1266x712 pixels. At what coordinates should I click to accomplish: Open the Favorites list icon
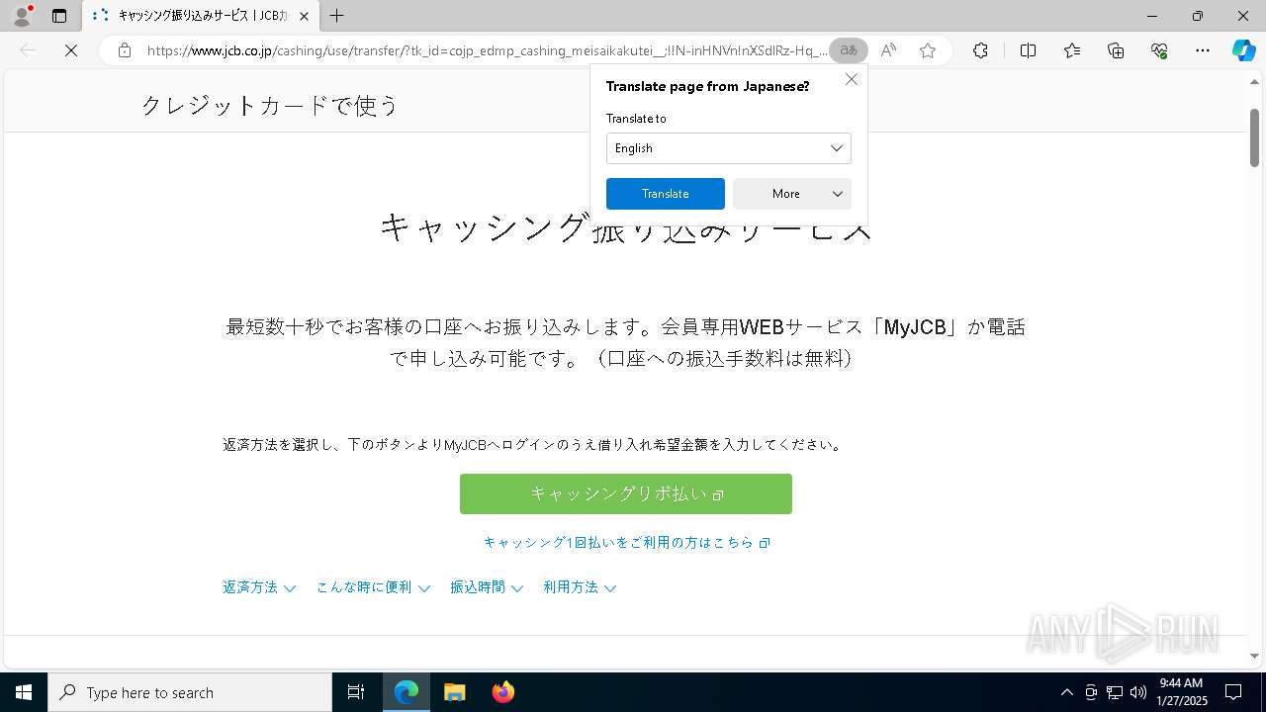tap(1072, 50)
